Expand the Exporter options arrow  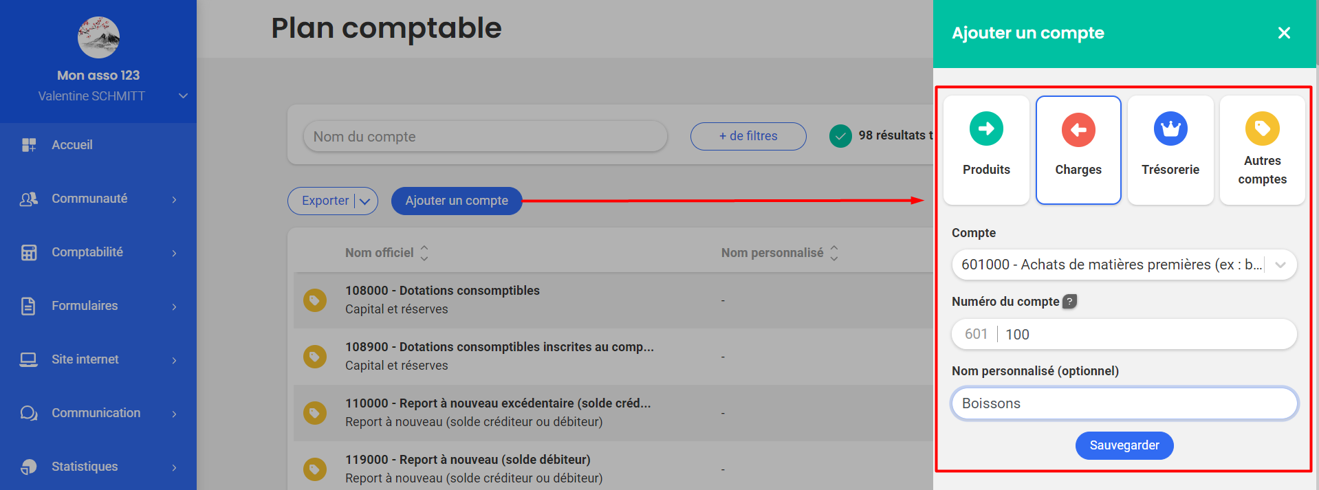(x=365, y=201)
